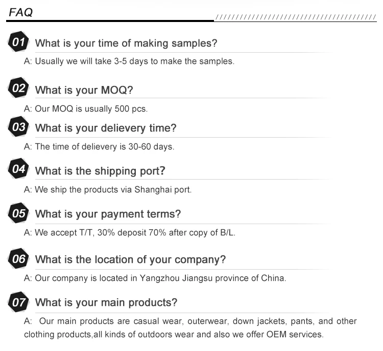The image size is (383, 351).
Task: Click the company location question
Action: coord(130,259)
